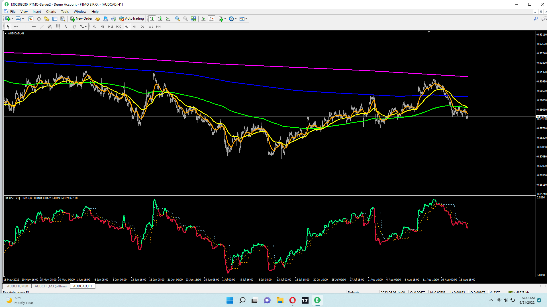Image resolution: width=547 pixels, height=307 pixels.
Task: Toggle the AutoTrading button
Action: point(132,19)
